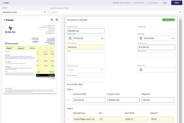Click the Total Amount field $12,830.24
Screen dimensions: 184x123
pyautogui.click(x=156, y=47)
